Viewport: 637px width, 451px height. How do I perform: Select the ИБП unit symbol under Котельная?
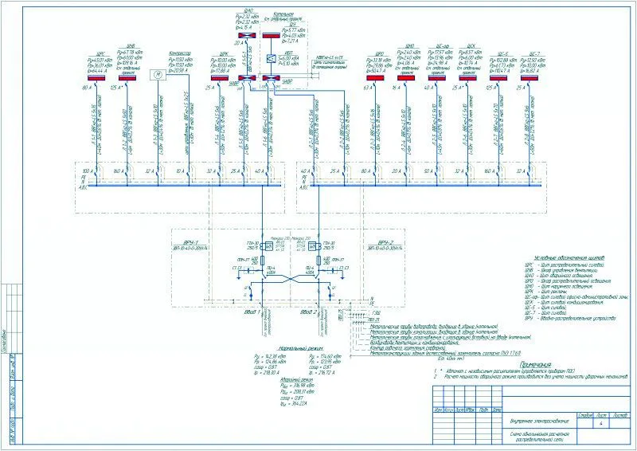click(x=271, y=59)
